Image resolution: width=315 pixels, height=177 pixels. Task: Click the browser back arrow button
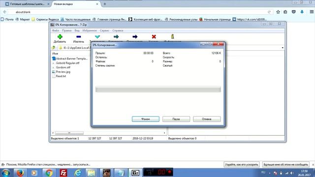pyautogui.click(x=4, y=12)
